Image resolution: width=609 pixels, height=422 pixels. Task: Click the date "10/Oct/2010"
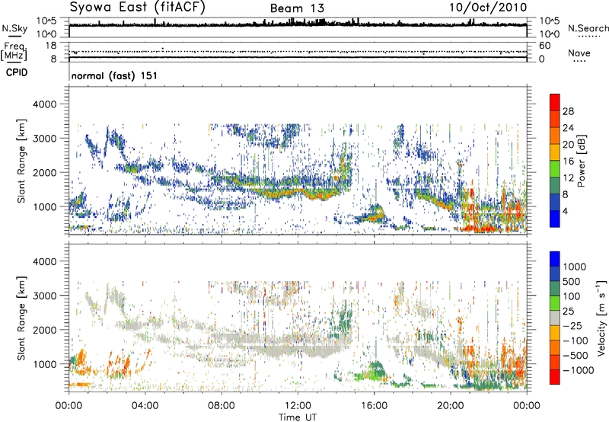tap(488, 8)
